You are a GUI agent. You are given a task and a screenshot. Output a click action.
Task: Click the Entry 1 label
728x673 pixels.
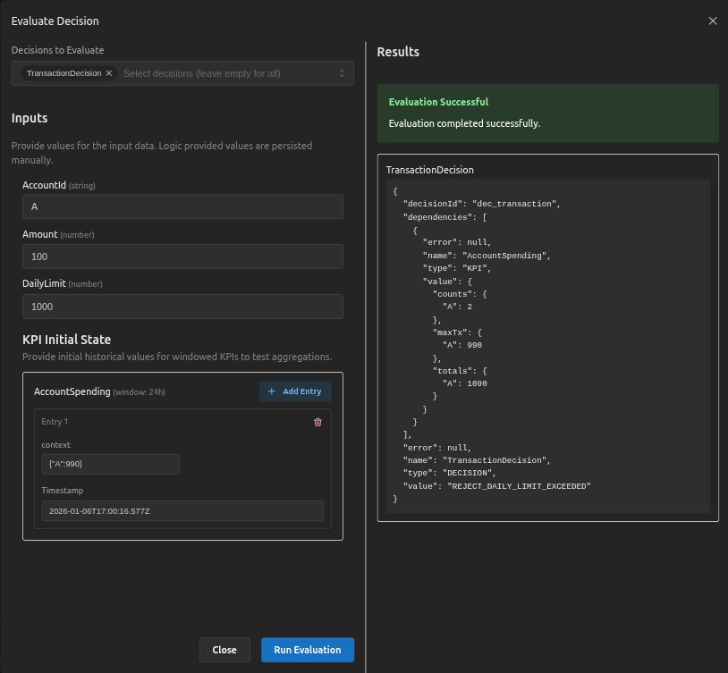pos(55,421)
